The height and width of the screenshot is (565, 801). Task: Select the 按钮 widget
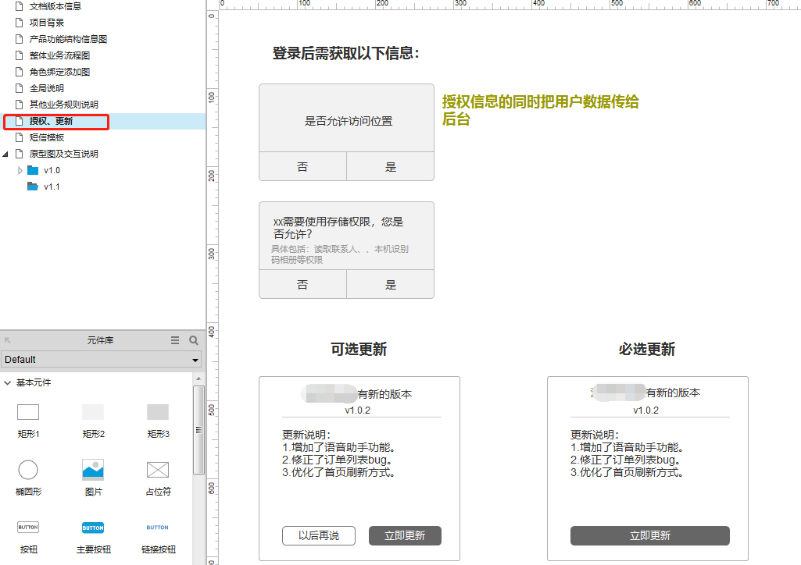28,532
